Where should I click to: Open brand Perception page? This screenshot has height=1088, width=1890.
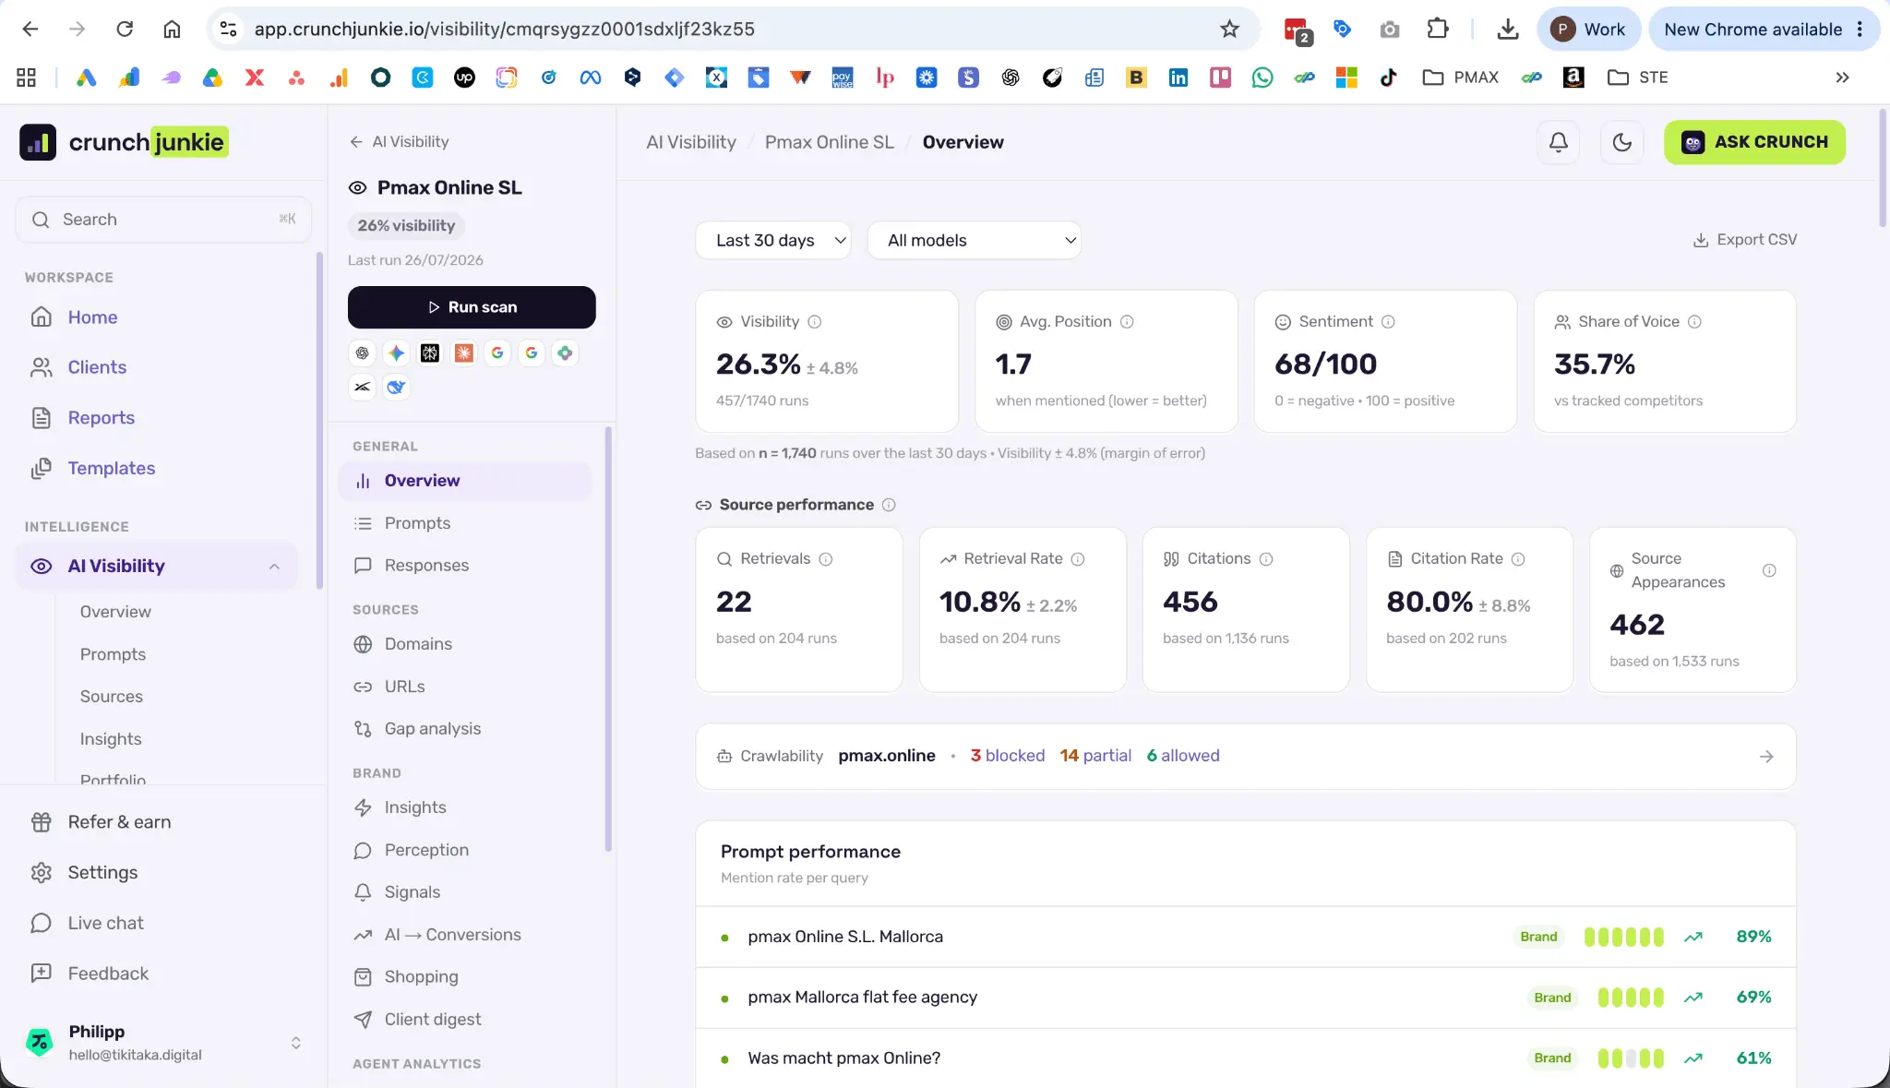426,850
